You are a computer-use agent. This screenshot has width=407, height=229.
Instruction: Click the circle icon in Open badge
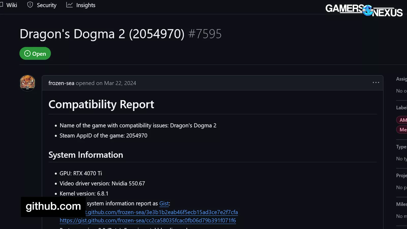(x=27, y=53)
